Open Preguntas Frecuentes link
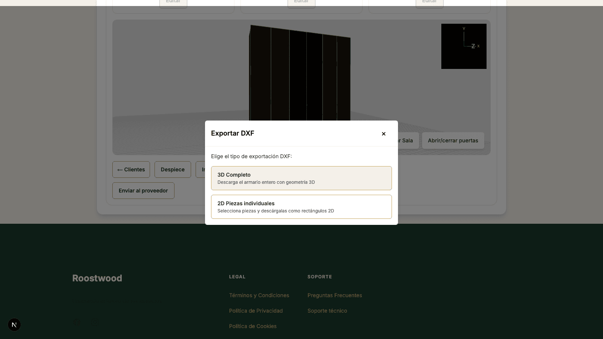Viewport: 603px width, 339px height. click(335, 295)
